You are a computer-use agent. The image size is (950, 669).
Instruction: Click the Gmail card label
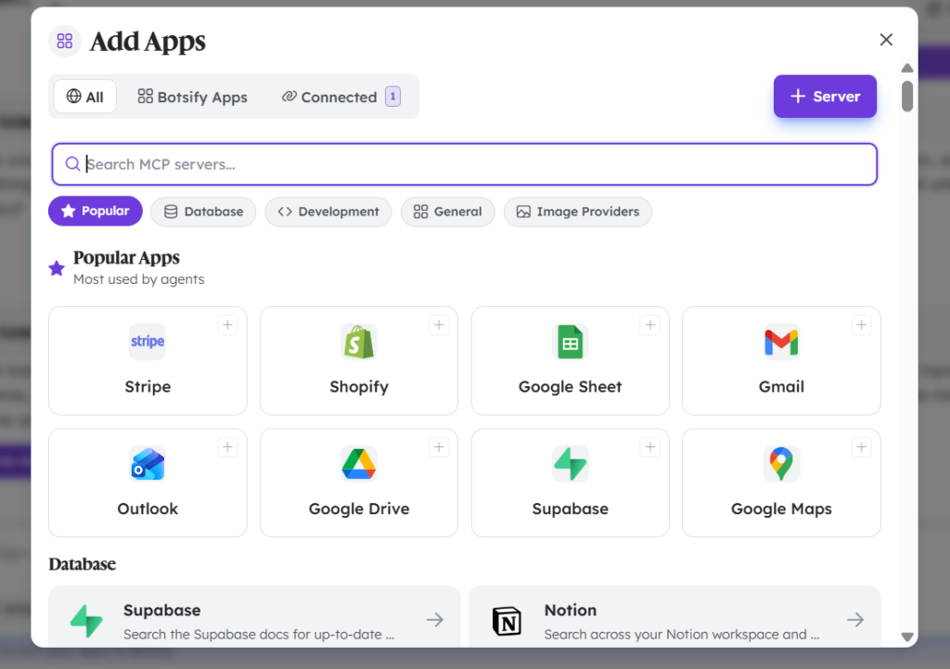coord(781,387)
